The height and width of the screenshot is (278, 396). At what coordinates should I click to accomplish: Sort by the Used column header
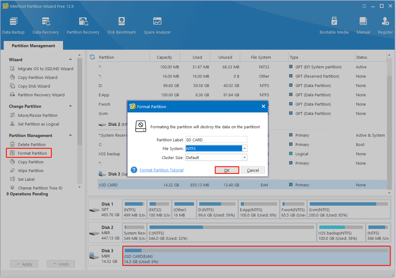tap(197, 57)
